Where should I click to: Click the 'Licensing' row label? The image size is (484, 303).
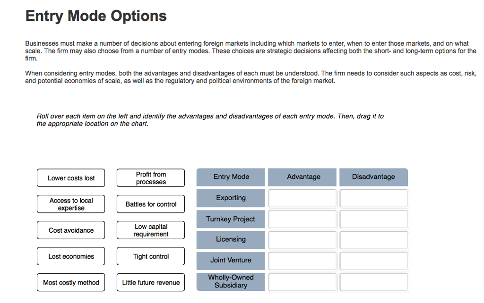pos(230,240)
